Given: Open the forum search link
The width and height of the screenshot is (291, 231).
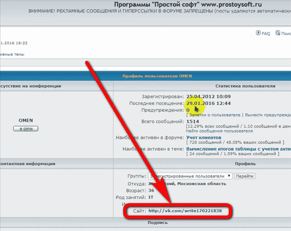Looking at the screenshot, I should [x=286, y=34].
